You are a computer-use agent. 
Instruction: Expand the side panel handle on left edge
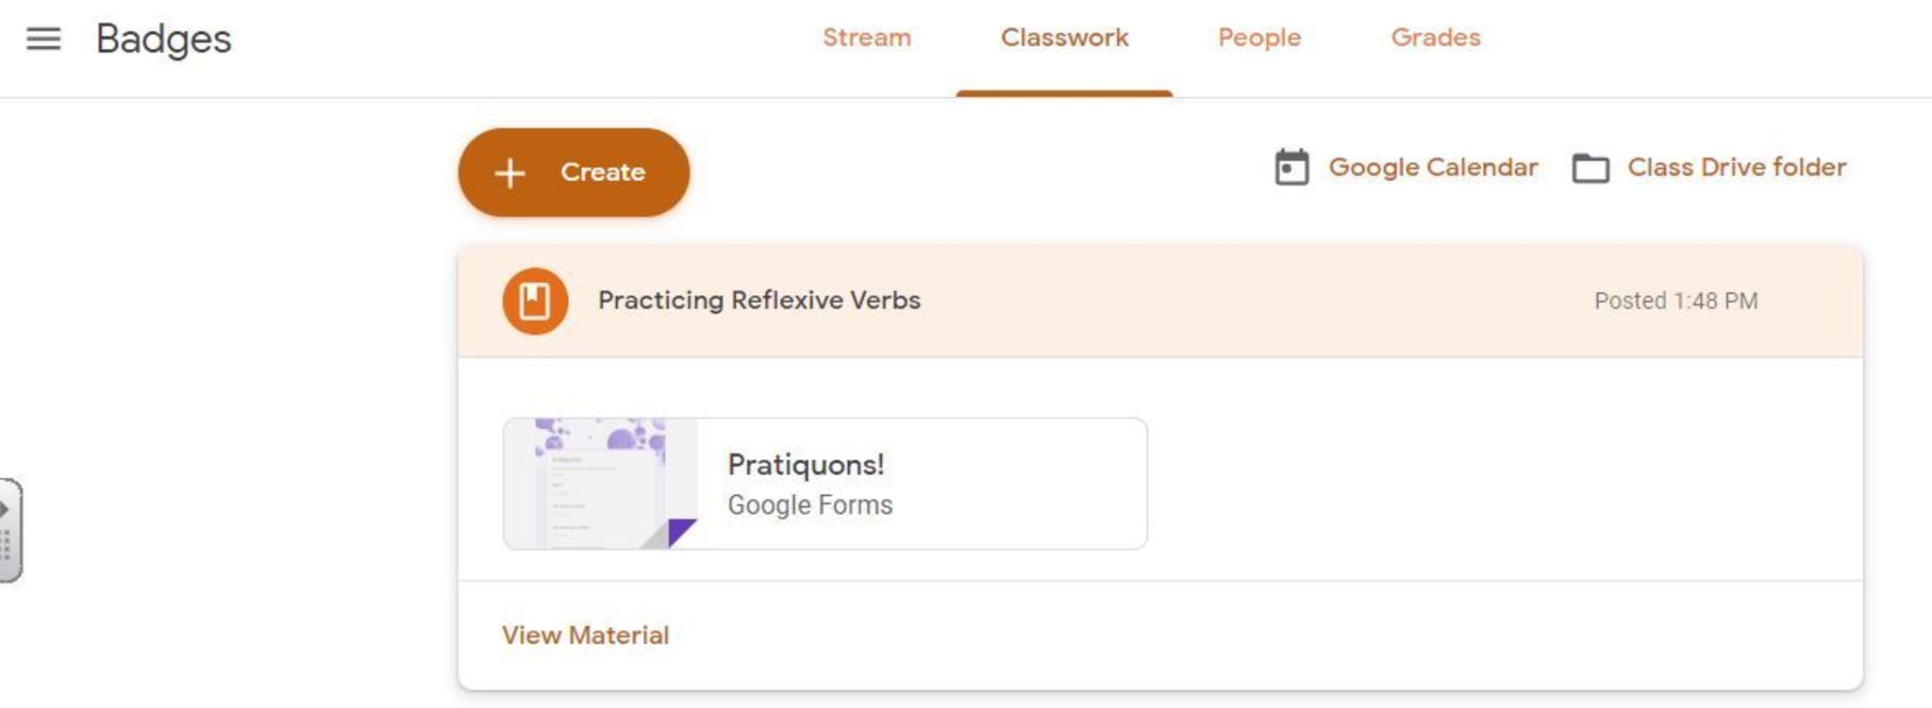click(x=8, y=530)
